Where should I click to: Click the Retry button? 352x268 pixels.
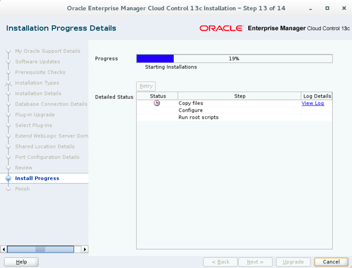(x=146, y=86)
